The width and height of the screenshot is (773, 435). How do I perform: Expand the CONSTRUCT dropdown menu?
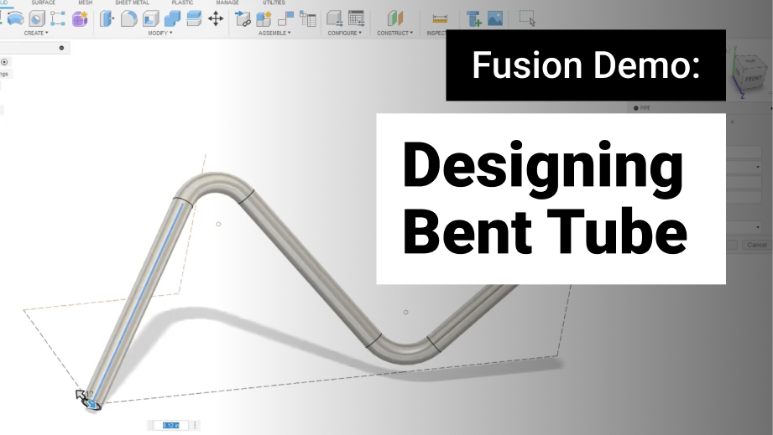point(394,33)
